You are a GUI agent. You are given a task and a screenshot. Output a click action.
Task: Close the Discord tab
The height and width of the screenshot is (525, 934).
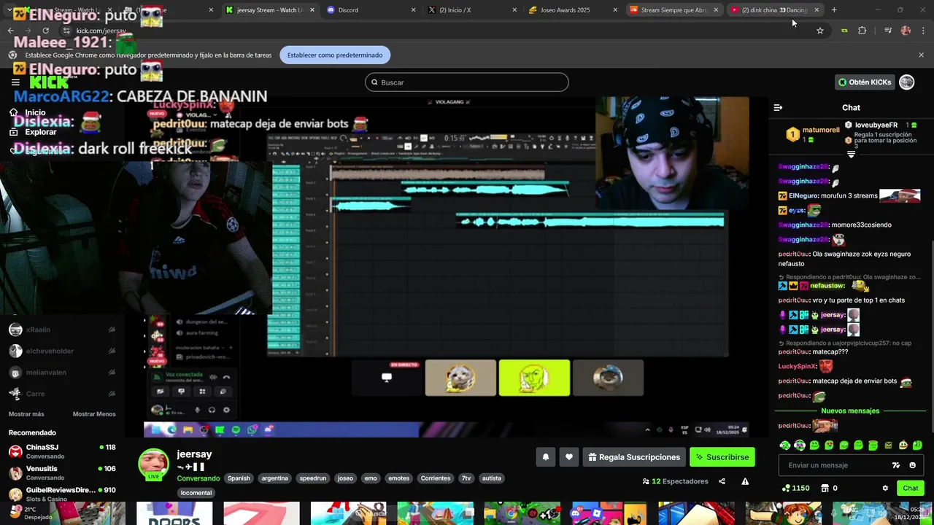[x=413, y=9]
